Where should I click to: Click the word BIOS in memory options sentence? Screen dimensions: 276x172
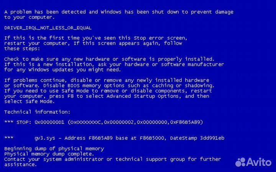coord(74,86)
